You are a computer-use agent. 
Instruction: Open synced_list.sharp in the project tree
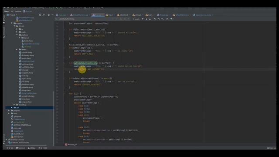pyautogui.click(x=27, y=96)
